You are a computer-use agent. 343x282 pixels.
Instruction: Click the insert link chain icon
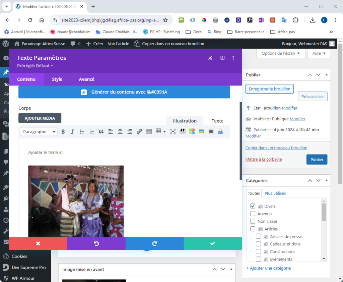(139, 132)
